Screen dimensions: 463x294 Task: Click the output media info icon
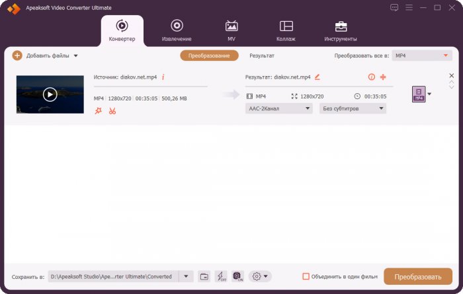pyautogui.click(x=372, y=77)
